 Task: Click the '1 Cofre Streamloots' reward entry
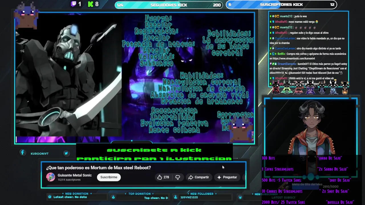click(x=277, y=169)
